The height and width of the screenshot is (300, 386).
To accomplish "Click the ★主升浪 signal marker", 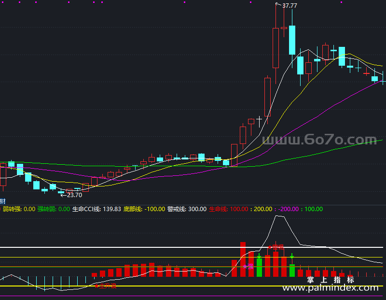I will [105, 286].
